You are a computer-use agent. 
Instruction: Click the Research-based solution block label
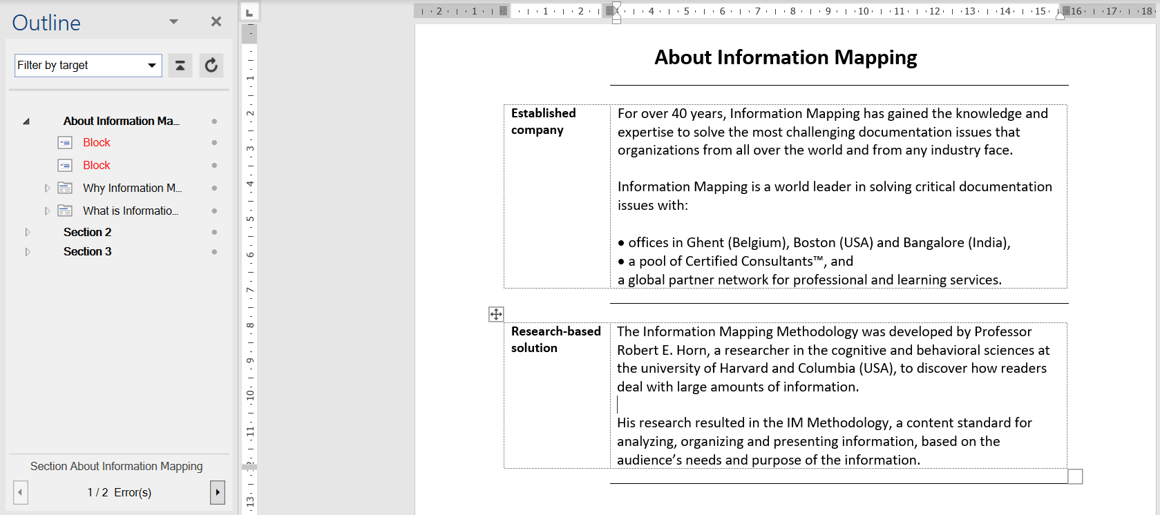[x=556, y=340]
